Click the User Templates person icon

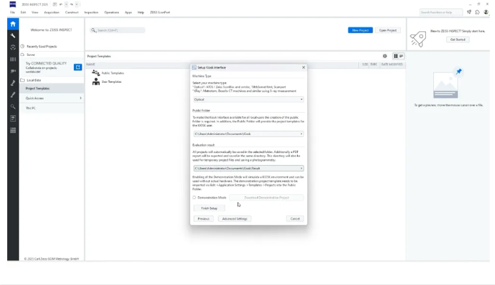pyautogui.click(x=95, y=82)
